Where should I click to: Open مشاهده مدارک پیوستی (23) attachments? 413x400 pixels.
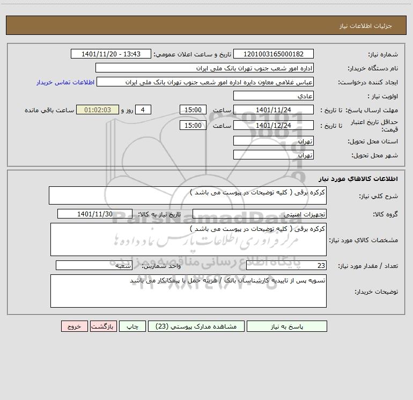coord(196,326)
